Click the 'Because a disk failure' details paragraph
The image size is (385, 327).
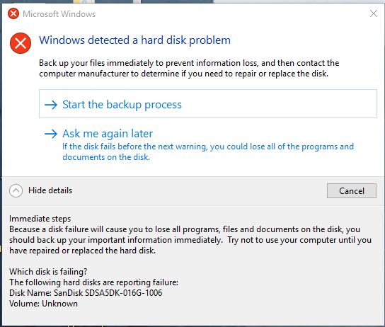[190, 240]
